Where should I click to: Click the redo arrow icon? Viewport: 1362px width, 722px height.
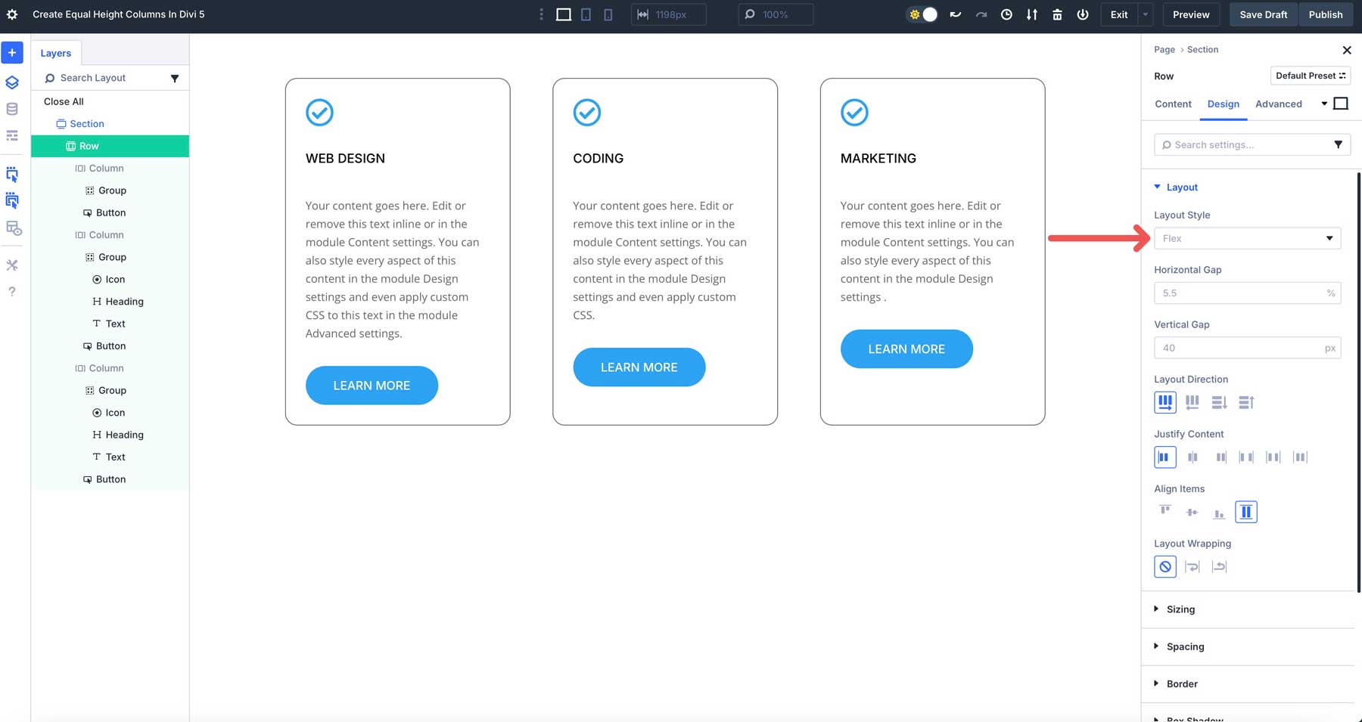pyautogui.click(x=981, y=14)
